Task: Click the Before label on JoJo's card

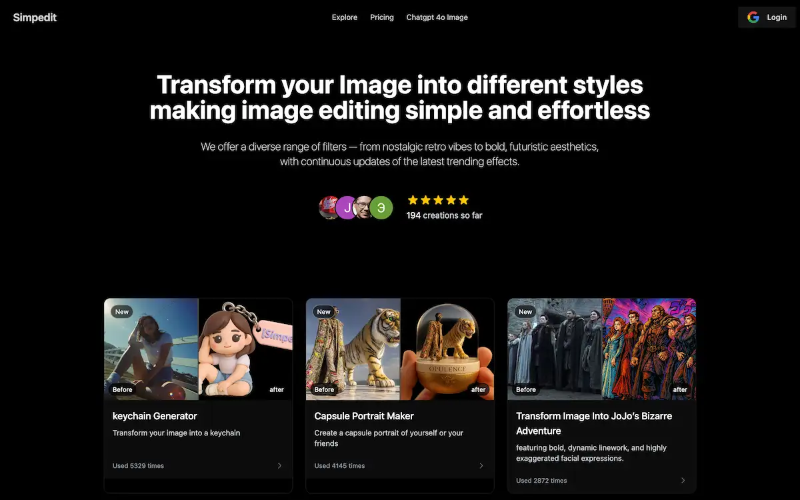Action: click(526, 389)
